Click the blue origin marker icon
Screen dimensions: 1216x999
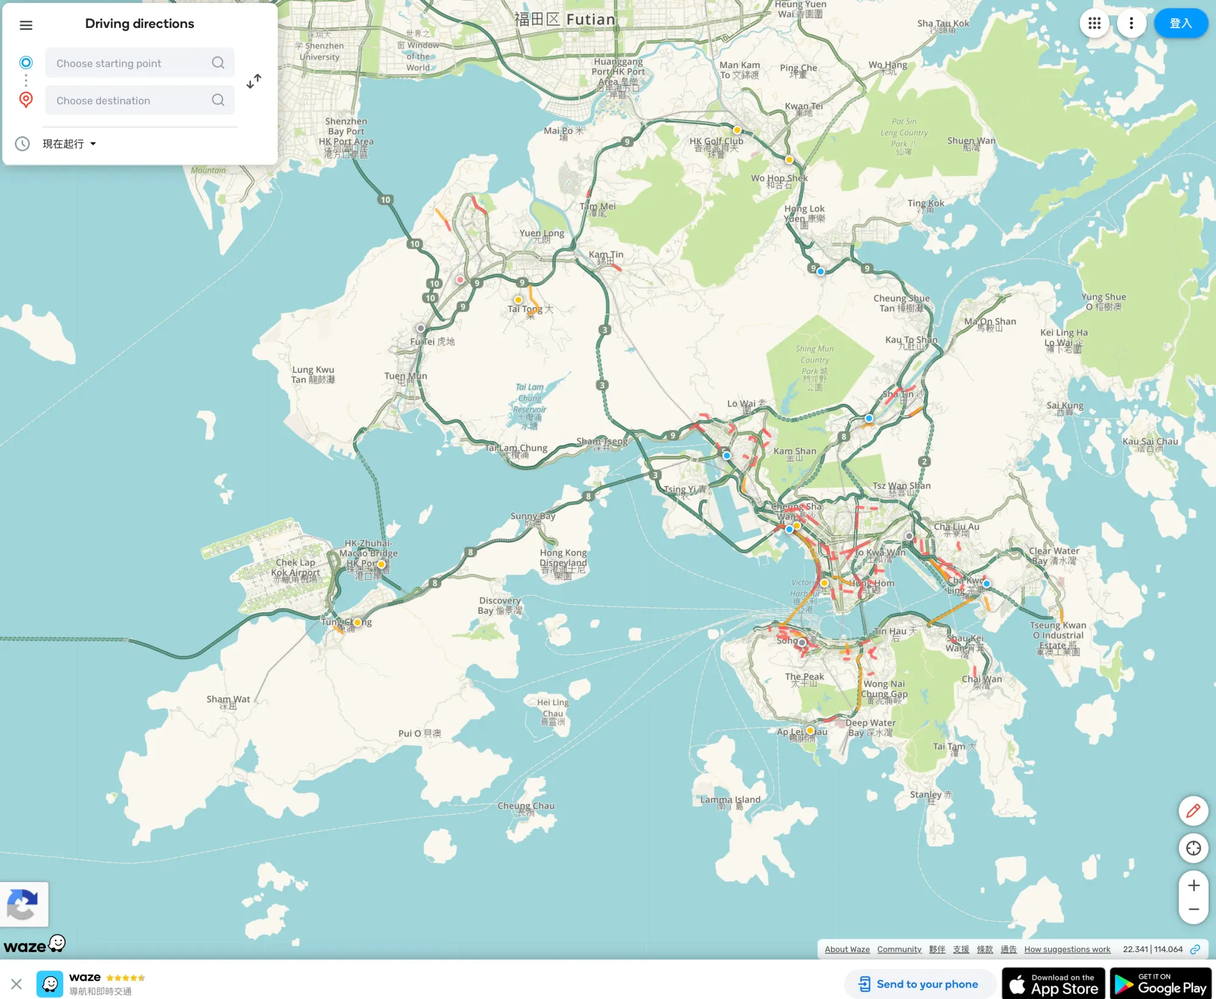coord(26,62)
